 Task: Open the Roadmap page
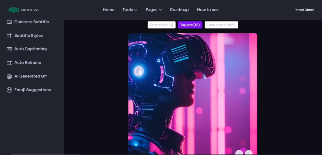point(179,10)
